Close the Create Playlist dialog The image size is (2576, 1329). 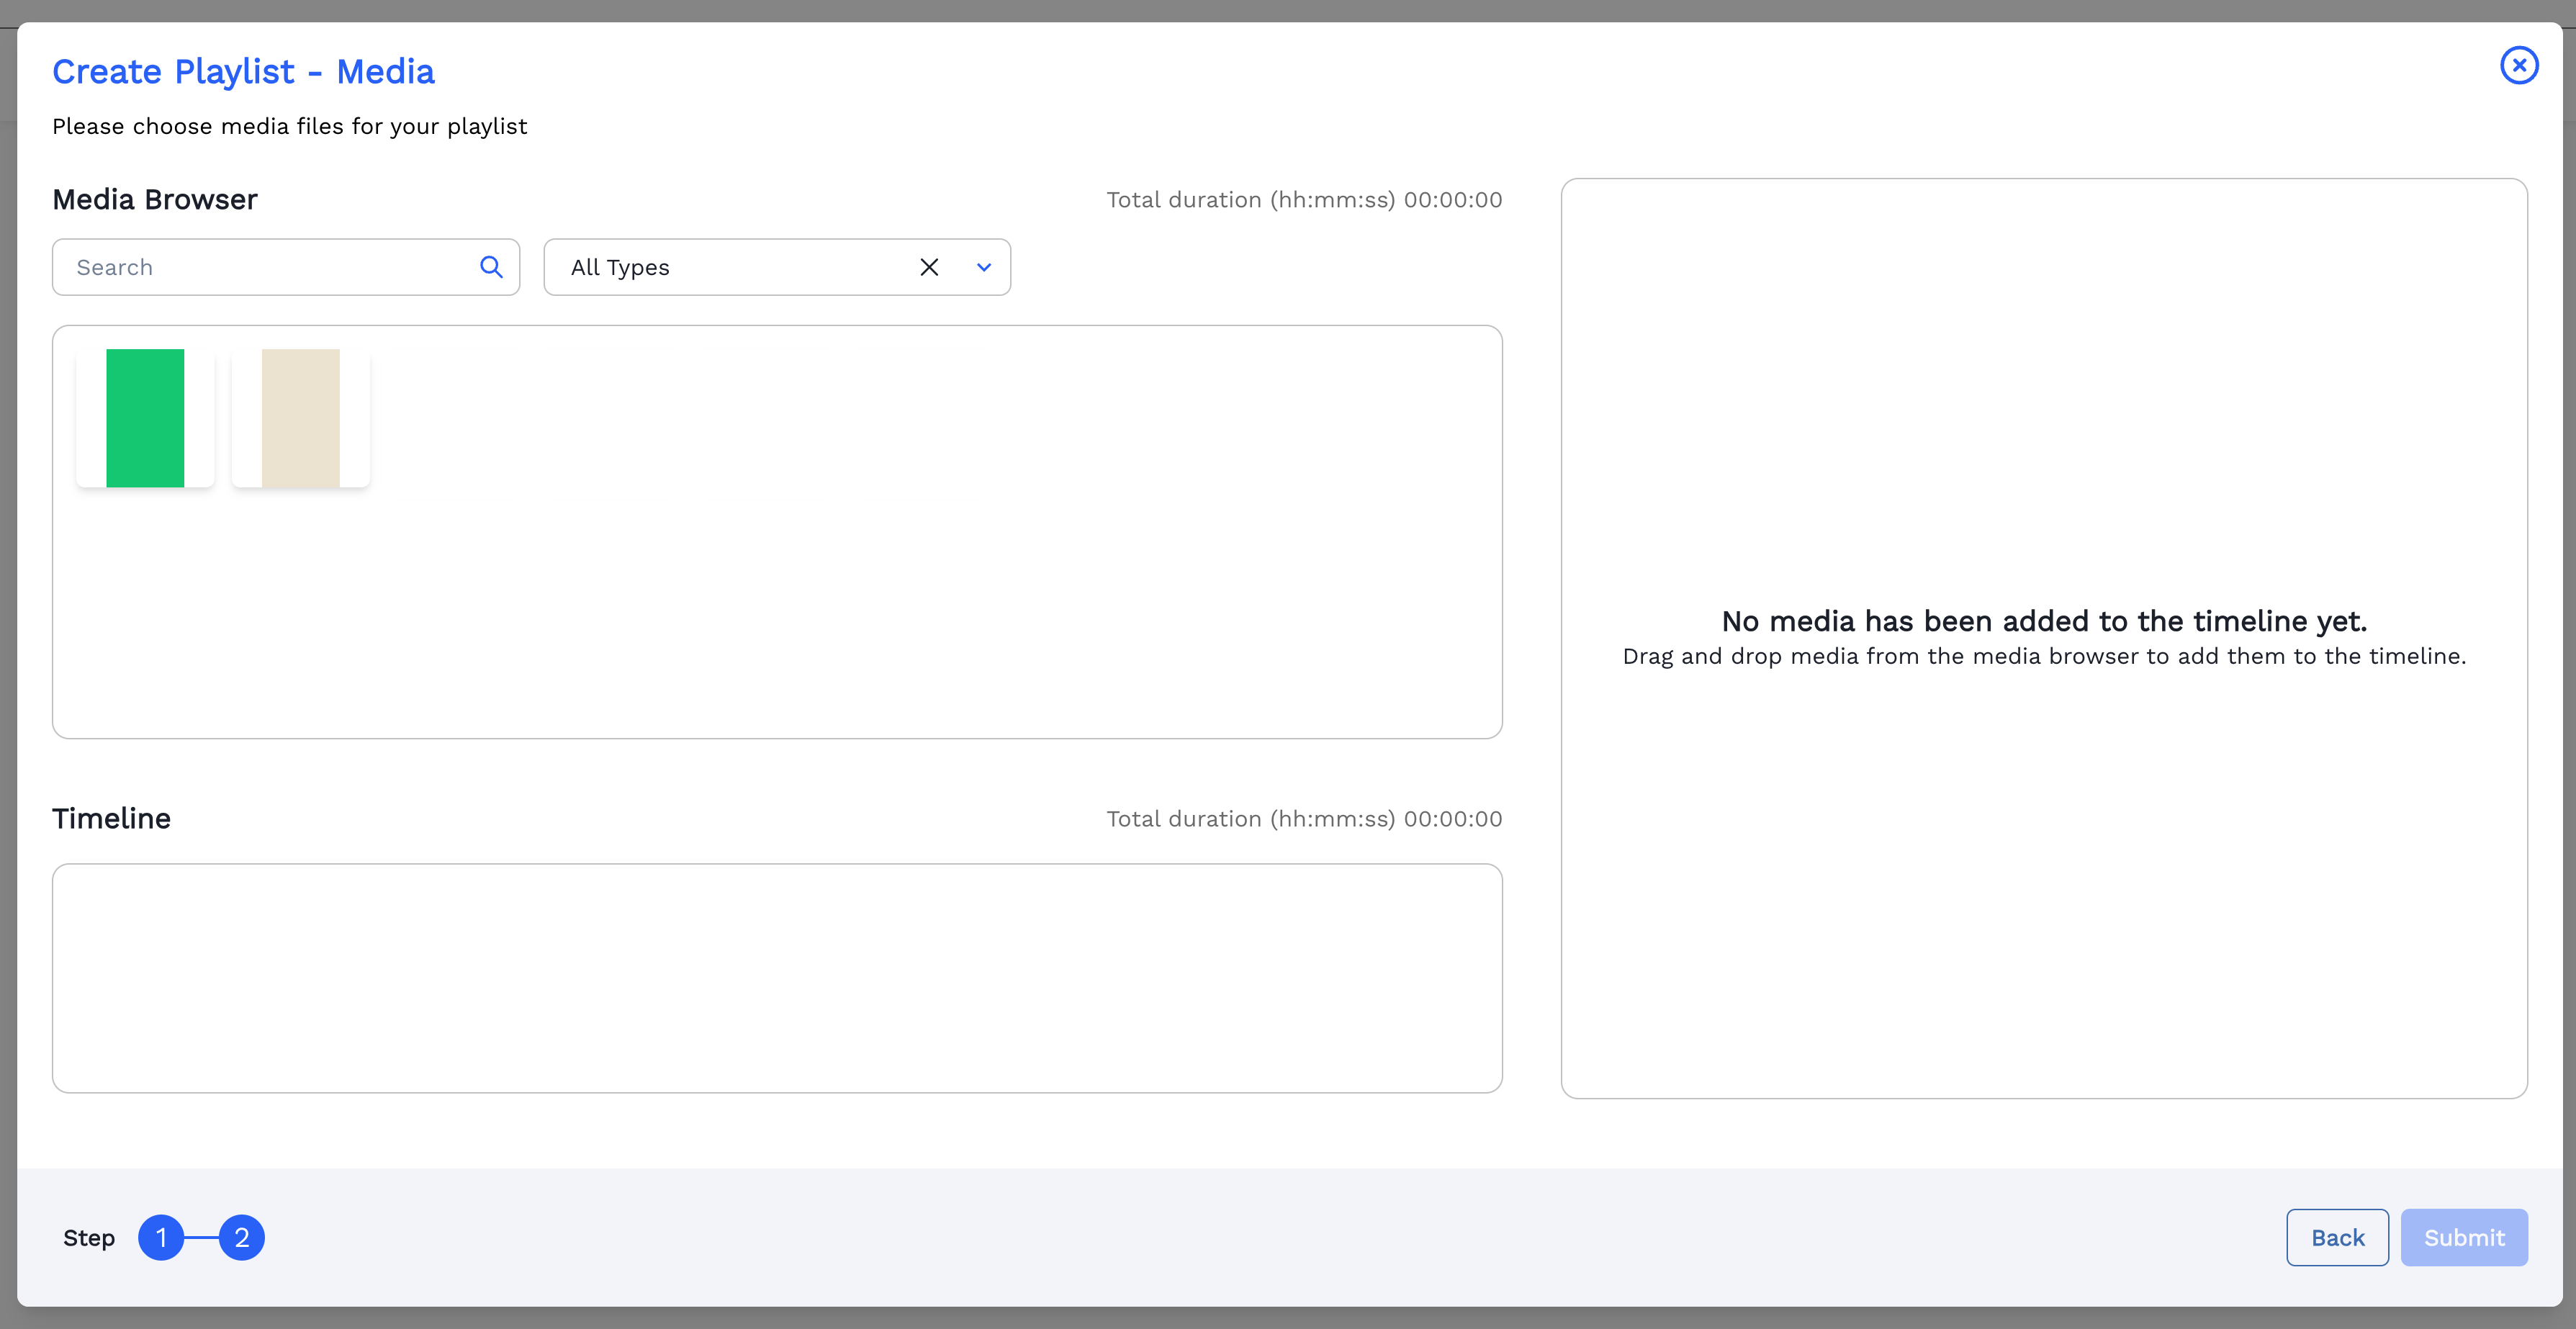(x=2518, y=66)
